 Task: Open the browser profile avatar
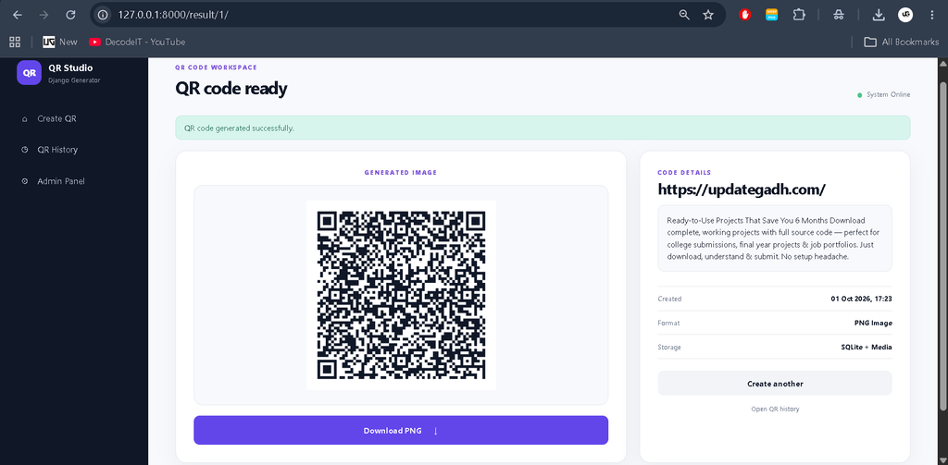click(x=905, y=15)
